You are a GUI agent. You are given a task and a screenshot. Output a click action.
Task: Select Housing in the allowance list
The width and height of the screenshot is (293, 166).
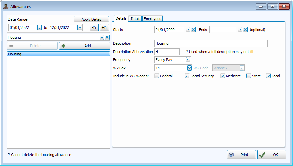tap(58, 54)
